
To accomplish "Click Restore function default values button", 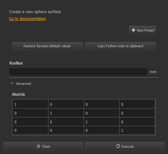I will (47, 46).
